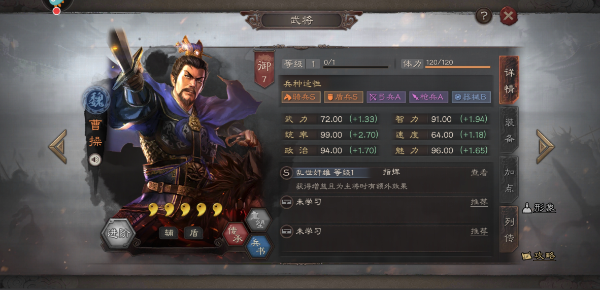Open the 攻略 guide link
The height and width of the screenshot is (290, 600).
click(x=539, y=256)
